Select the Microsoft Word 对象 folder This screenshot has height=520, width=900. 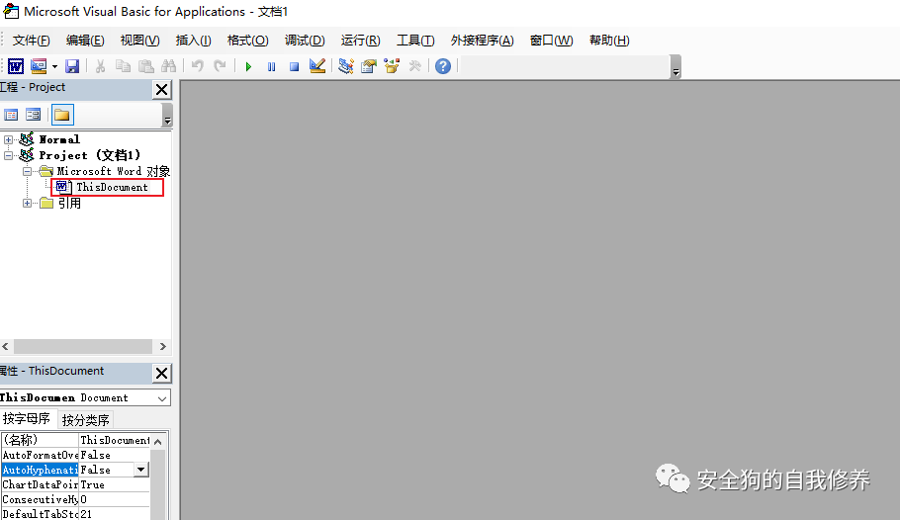coord(113,171)
